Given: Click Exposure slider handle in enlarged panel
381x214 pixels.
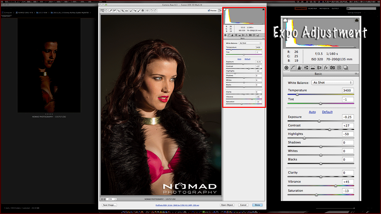Looking at the screenshot, I should 319,121.
